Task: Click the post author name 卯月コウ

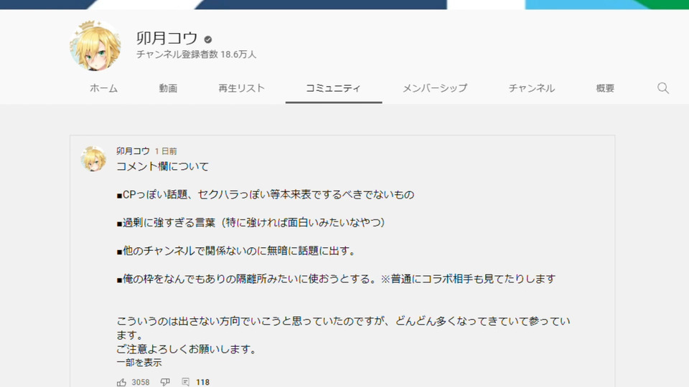Action: pos(133,151)
